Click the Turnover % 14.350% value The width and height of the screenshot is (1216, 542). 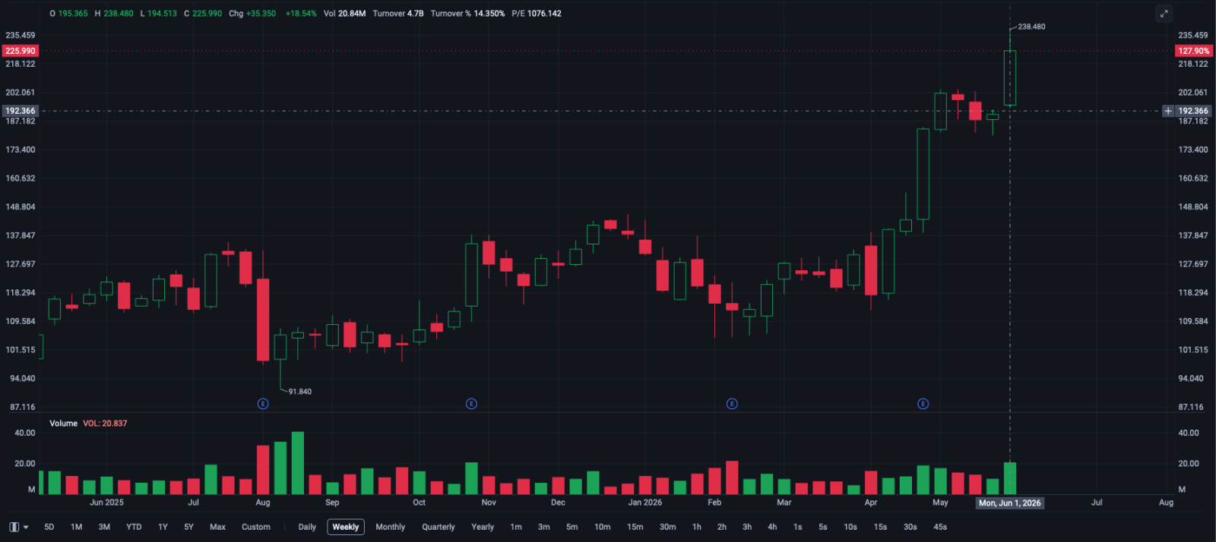[467, 14]
